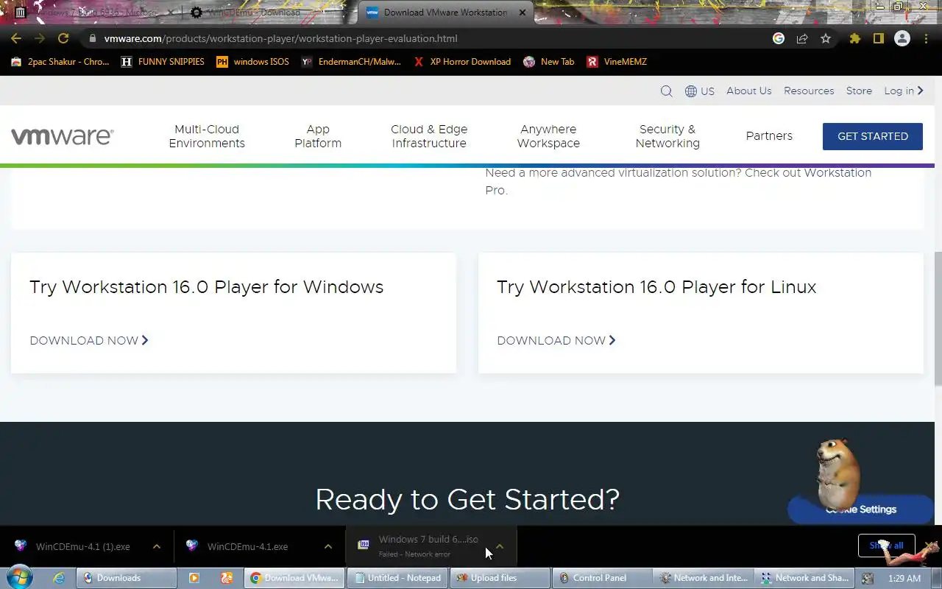The height and width of the screenshot is (589, 942).
Task: Expand options for WinCDEmu-4.1.exe download
Action: (328, 546)
